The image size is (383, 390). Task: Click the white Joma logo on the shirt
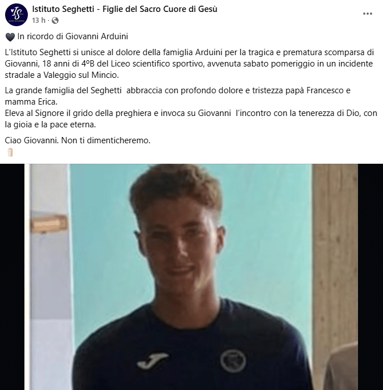point(153,360)
